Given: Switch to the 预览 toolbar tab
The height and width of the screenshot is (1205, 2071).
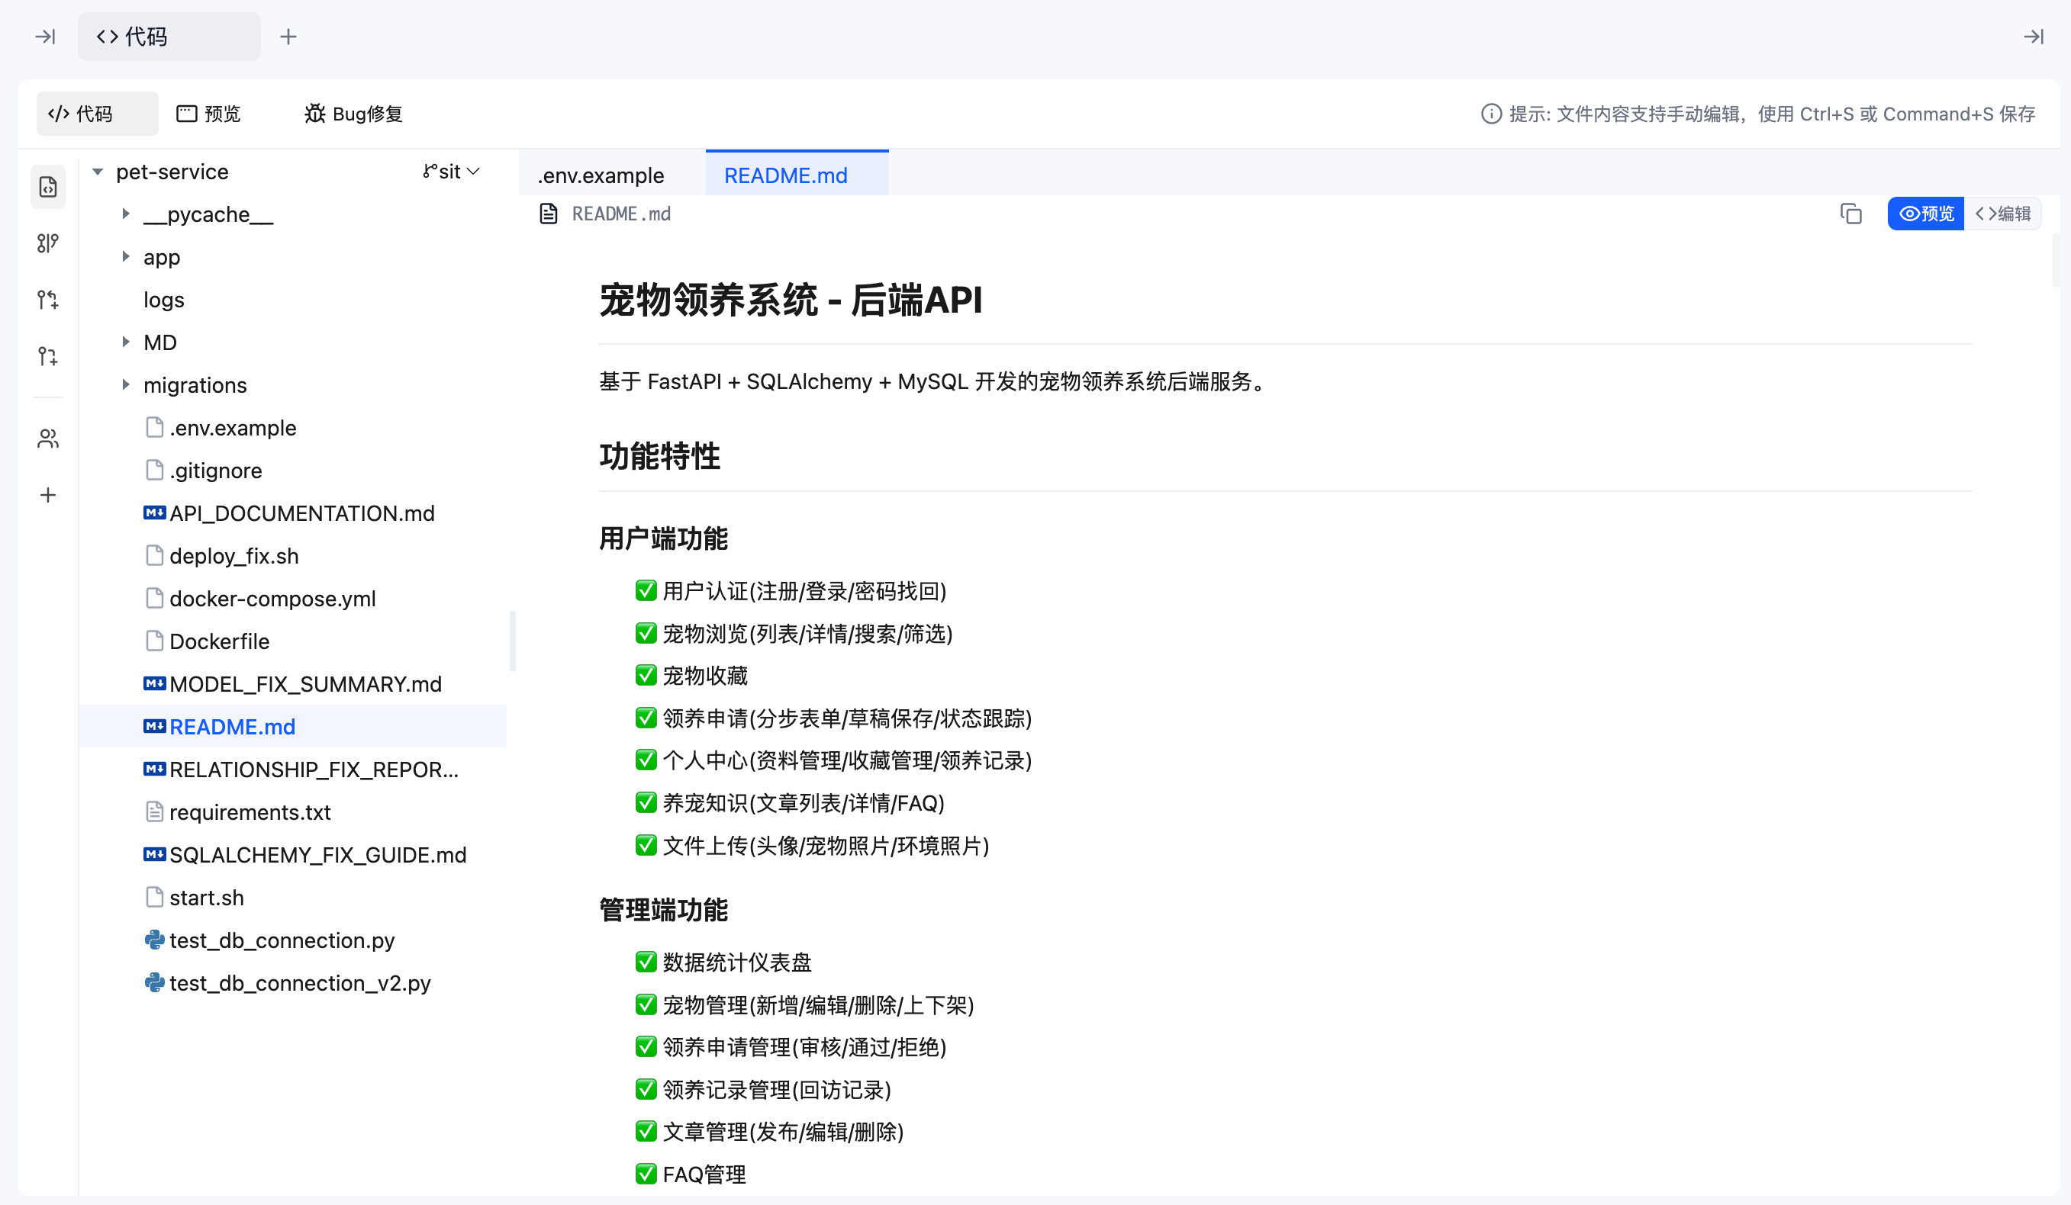Looking at the screenshot, I should (209, 114).
